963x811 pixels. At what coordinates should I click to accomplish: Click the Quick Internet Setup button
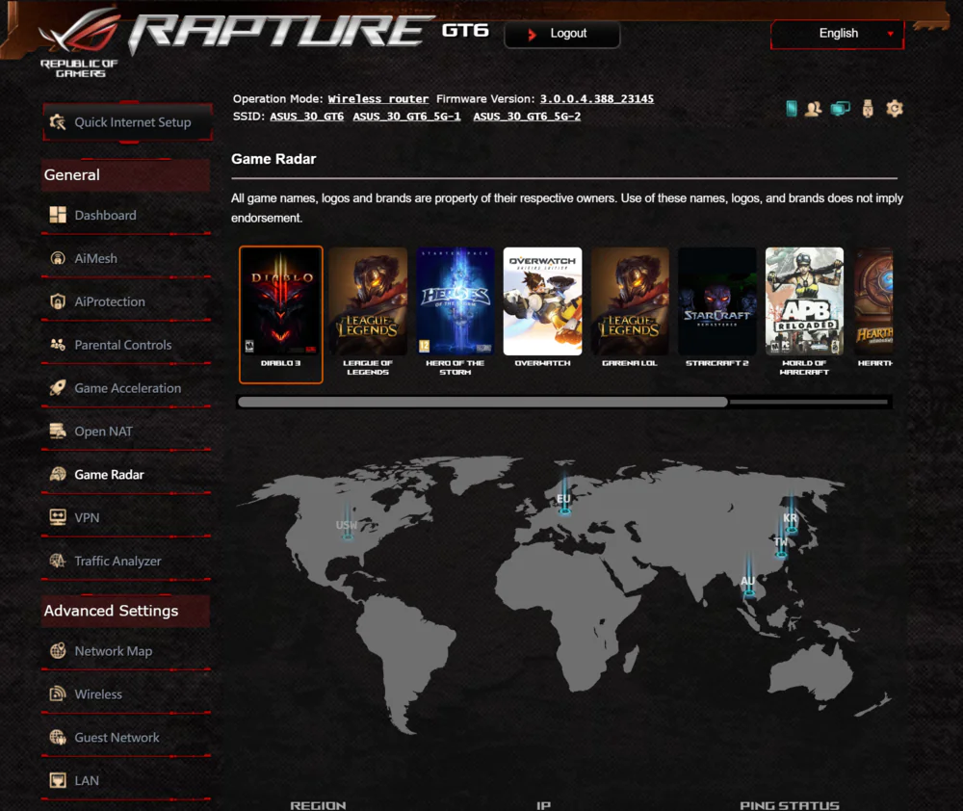click(x=128, y=122)
